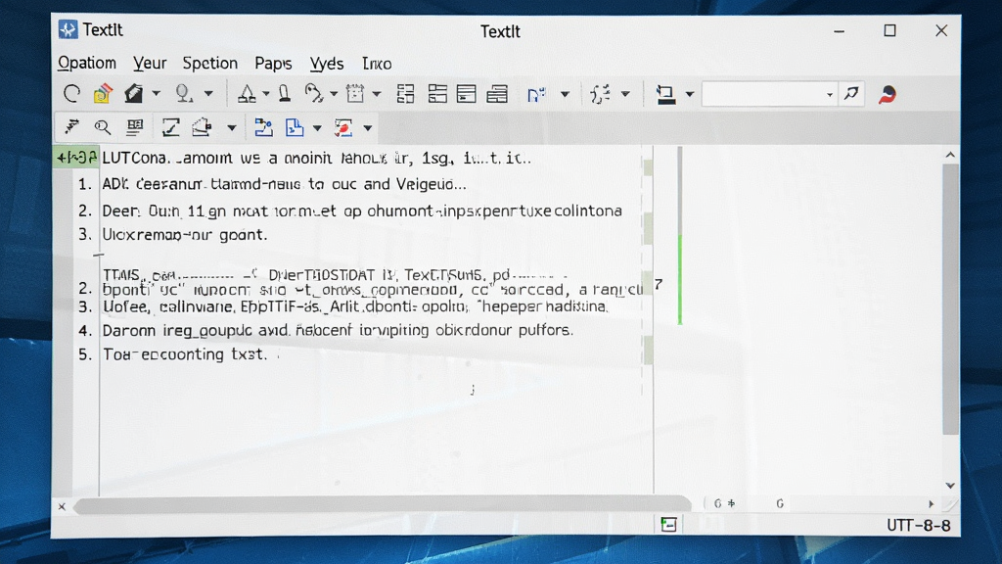1002x564 pixels.
Task: Expand the dropdown beside the curly braces icon
Action: coord(625,95)
